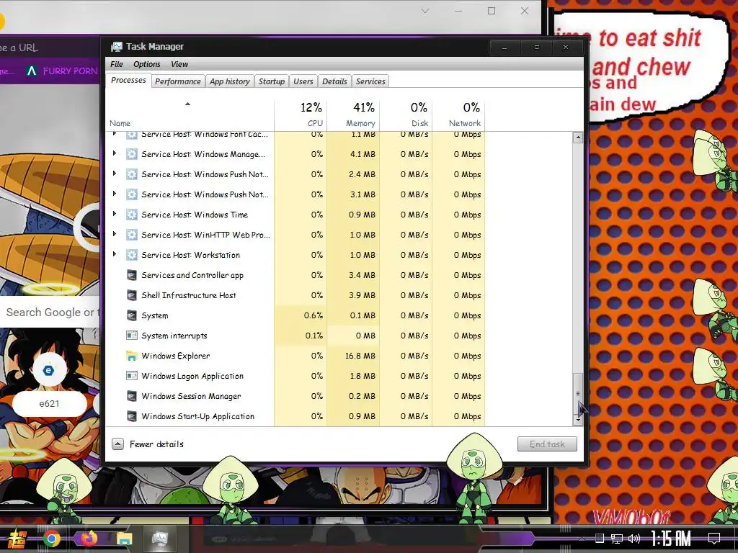Open the browser window's dropdown chevron

[425, 11]
